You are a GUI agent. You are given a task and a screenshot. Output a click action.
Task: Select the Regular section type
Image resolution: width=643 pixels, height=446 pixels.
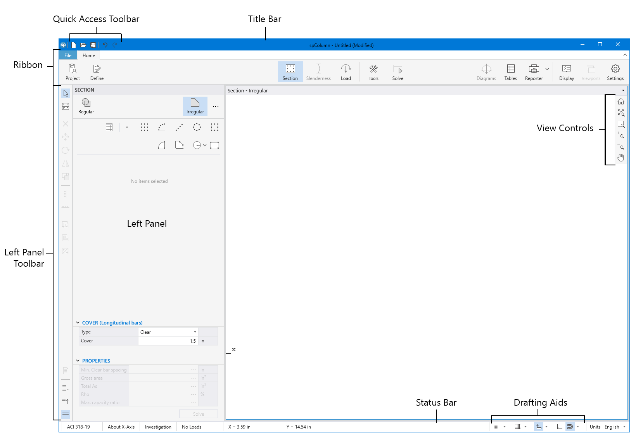[x=86, y=106]
